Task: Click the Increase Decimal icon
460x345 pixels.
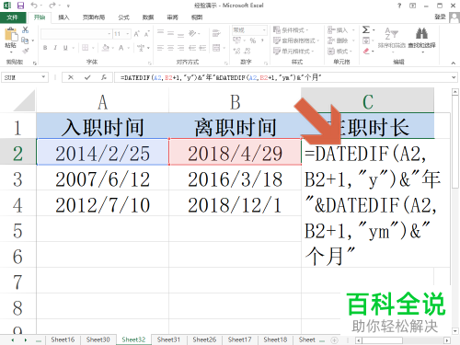Action: click(x=236, y=51)
